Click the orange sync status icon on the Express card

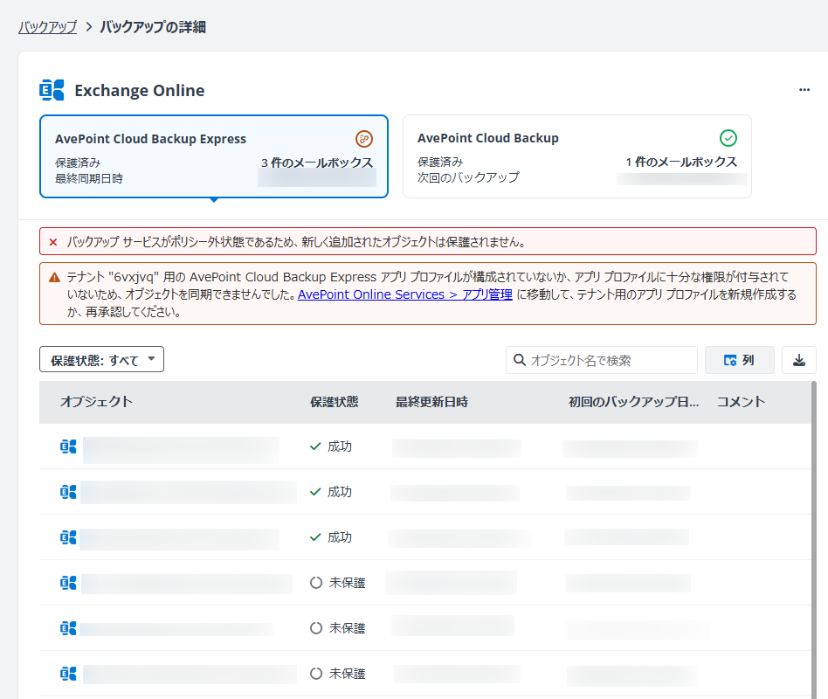tap(364, 139)
